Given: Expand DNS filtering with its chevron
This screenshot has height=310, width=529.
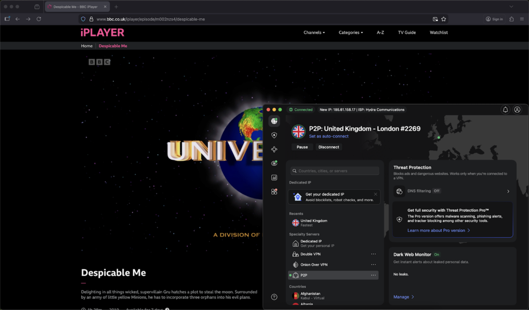Looking at the screenshot, I should coord(508,191).
